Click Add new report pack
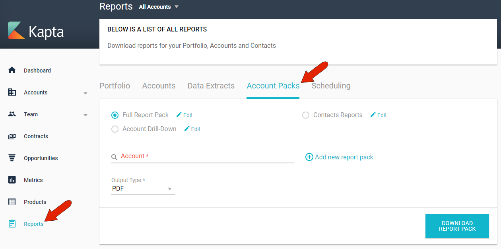Image resolution: width=501 pixels, height=249 pixels. click(339, 157)
